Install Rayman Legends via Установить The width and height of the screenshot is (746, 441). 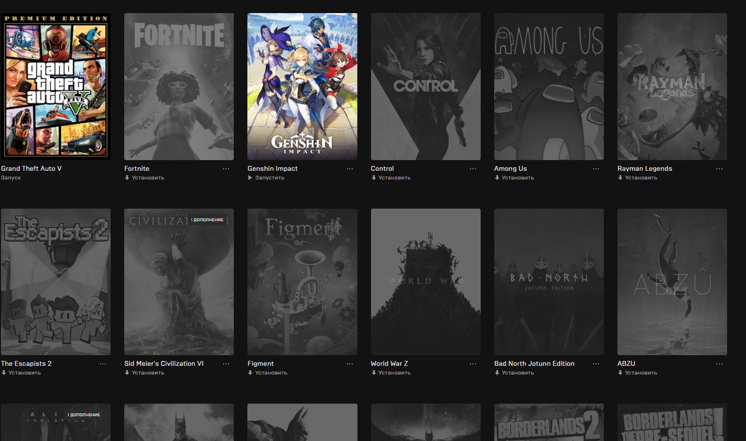(637, 178)
